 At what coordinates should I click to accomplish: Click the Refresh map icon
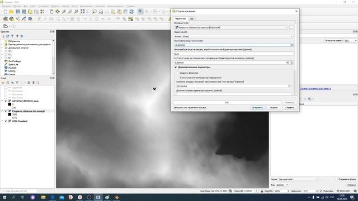pos(131,12)
